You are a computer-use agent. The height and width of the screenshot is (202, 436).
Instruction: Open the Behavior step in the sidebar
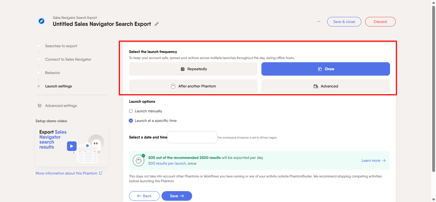pyautogui.click(x=53, y=73)
